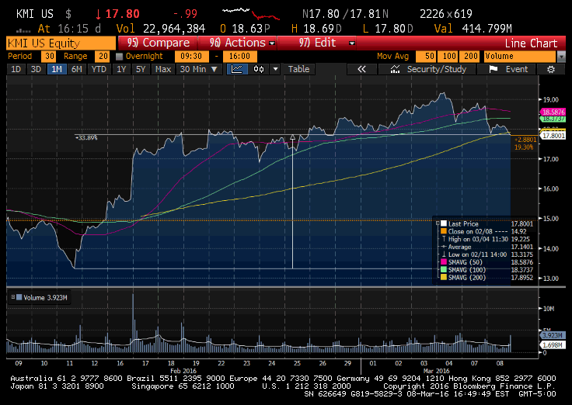
Task: Select the Max range tab
Action: pyautogui.click(x=162, y=69)
